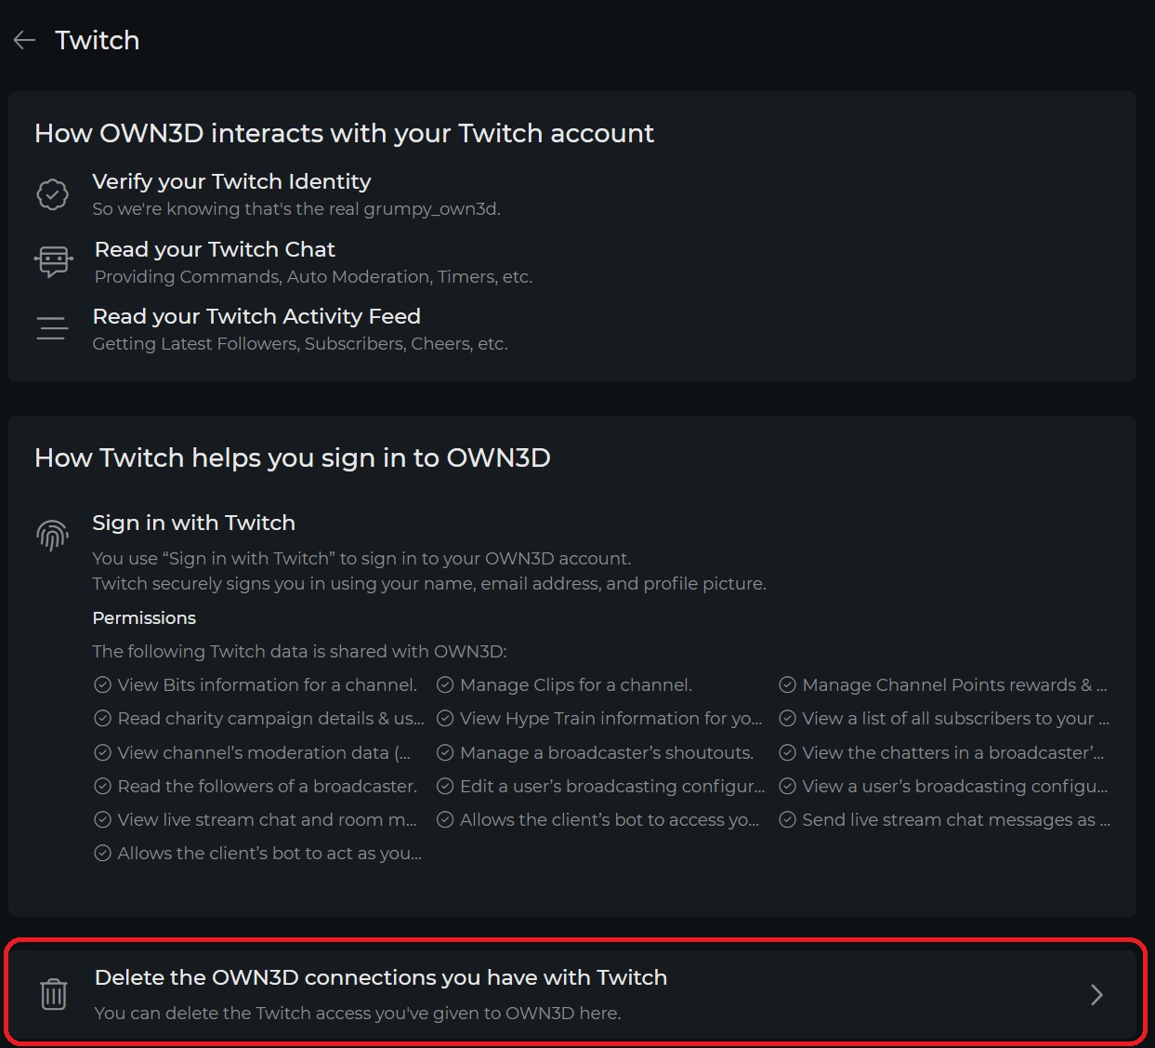Click 'Read your Twitch Chat' heading
This screenshot has height=1048, width=1155.
coord(215,249)
